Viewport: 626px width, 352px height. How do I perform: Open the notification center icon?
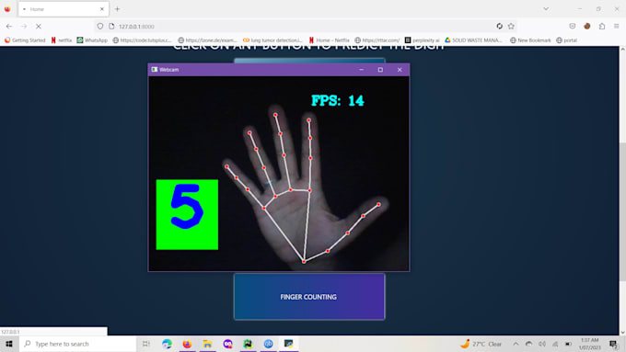(x=613, y=344)
